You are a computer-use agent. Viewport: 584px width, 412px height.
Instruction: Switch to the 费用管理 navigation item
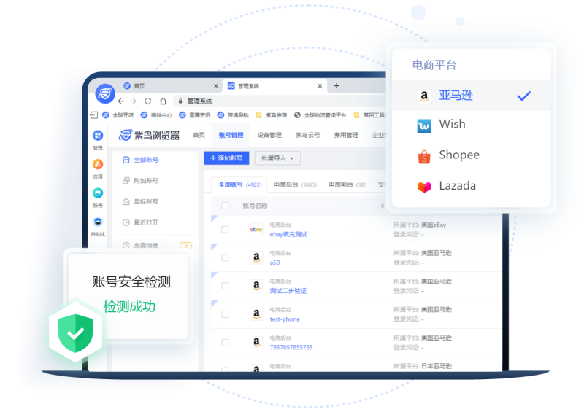click(346, 135)
